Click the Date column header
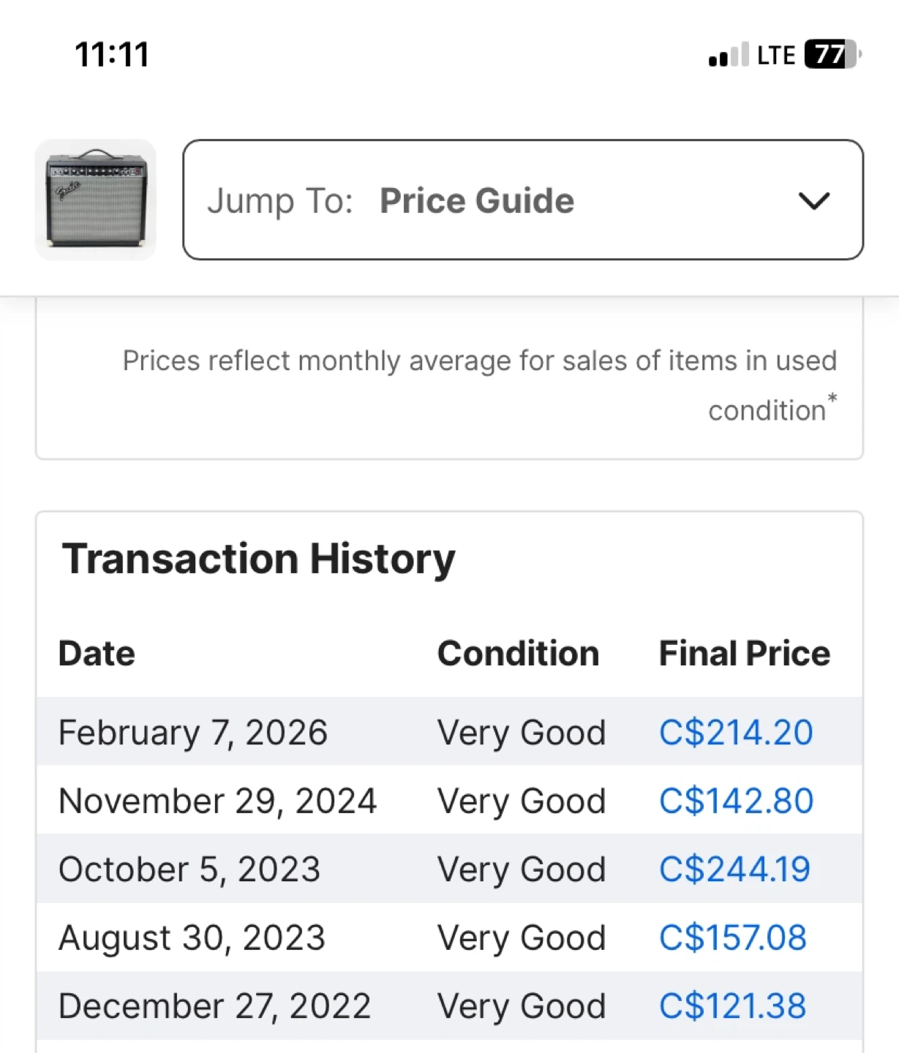Image resolution: width=899 pixels, height=1053 pixels. (x=97, y=653)
